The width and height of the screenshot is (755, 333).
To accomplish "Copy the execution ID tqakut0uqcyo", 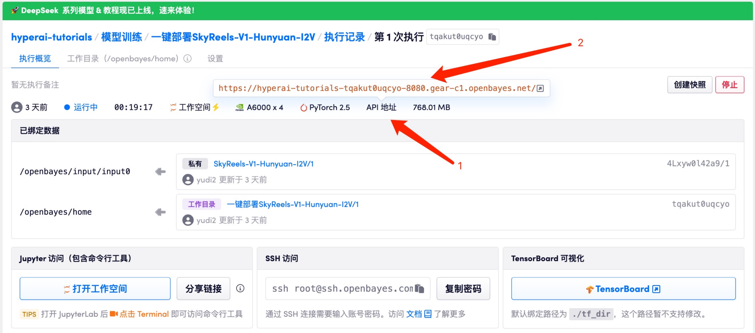I will (492, 37).
